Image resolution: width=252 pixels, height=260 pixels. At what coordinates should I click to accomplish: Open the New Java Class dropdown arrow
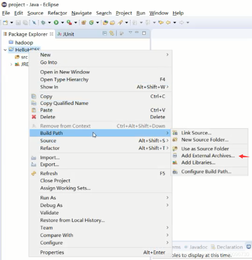click(97, 22)
